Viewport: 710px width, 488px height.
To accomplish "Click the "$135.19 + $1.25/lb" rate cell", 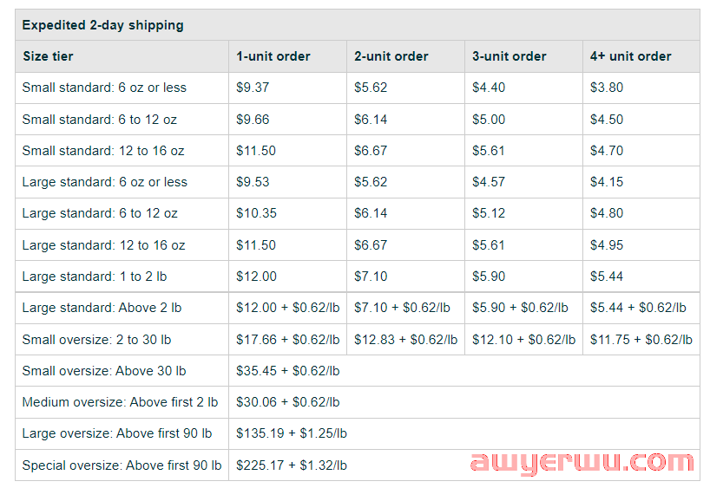I will point(291,433).
